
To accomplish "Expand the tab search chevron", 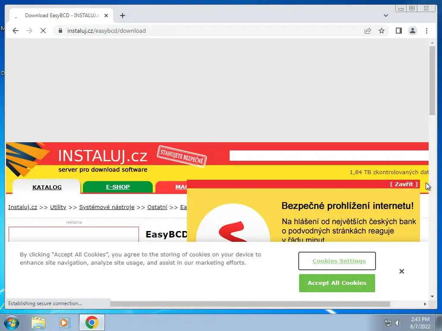I will pyautogui.click(x=386, y=16).
